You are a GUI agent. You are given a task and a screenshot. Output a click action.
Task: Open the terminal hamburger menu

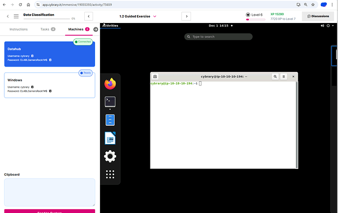[284, 76]
